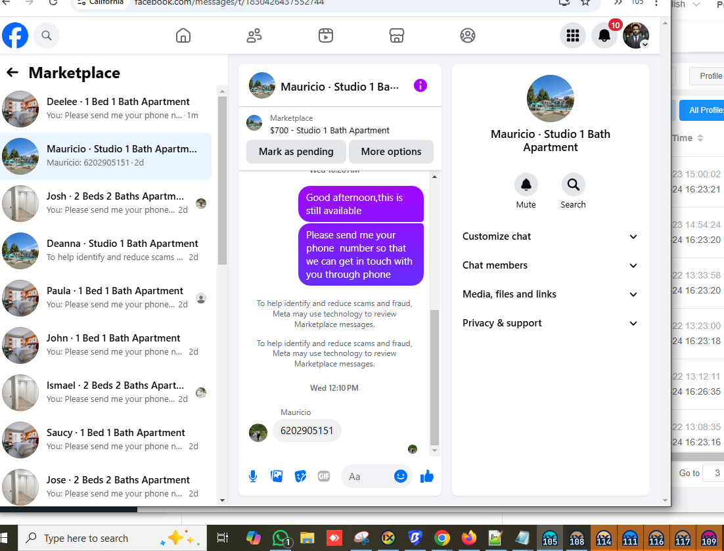724x551 pixels.
Task: Open John 1 Bed 1 Bath Apartment chat
Action: point(106,345)
